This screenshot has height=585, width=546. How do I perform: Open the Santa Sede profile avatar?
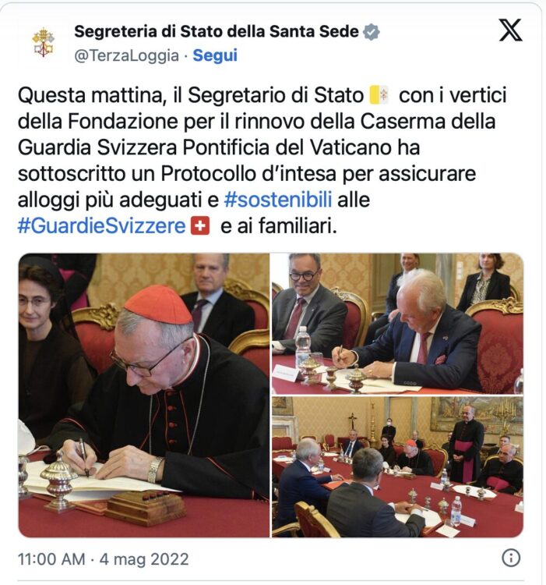click(x=43, y=43)
